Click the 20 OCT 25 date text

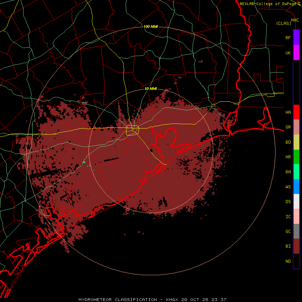tap(195, 300)
